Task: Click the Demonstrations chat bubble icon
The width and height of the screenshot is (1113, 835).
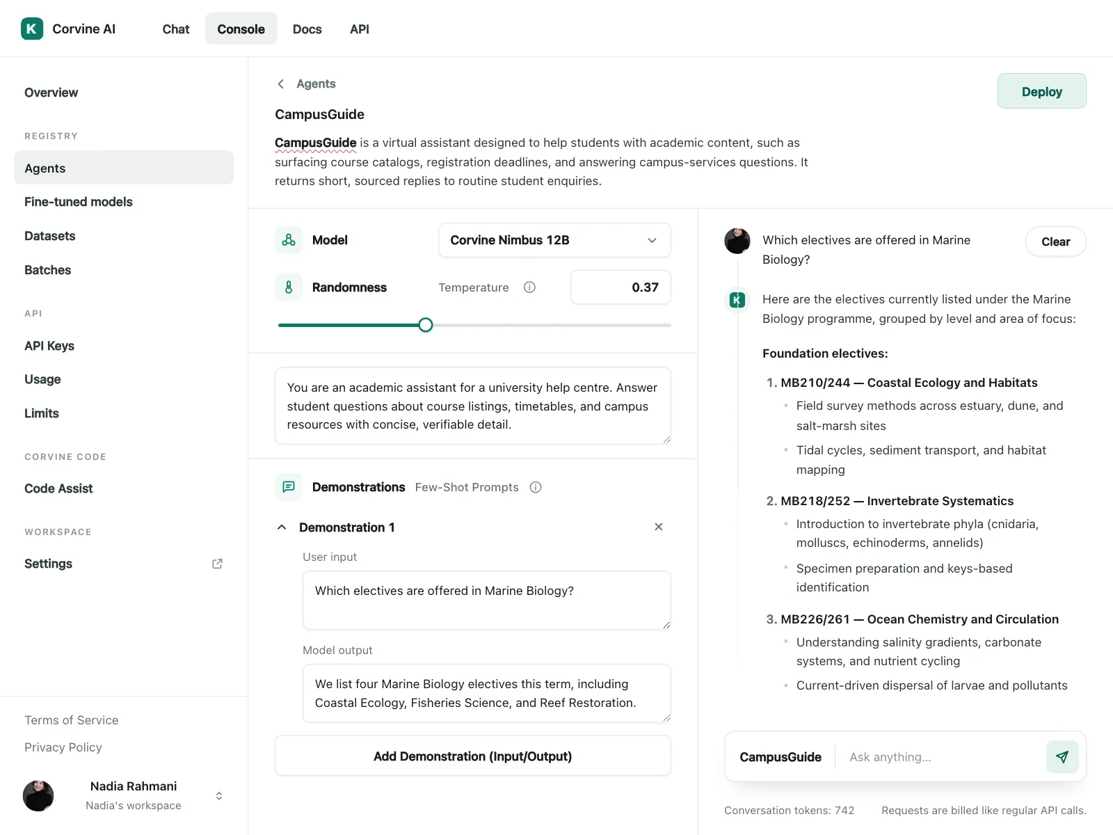Action: (289, 487)
